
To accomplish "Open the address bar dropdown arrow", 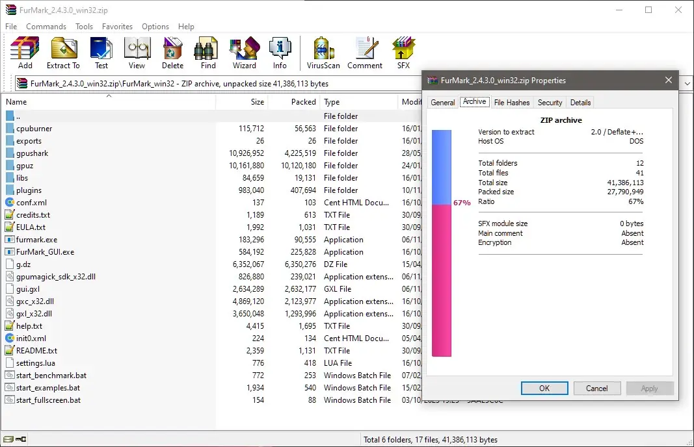I will click(687, 83).
